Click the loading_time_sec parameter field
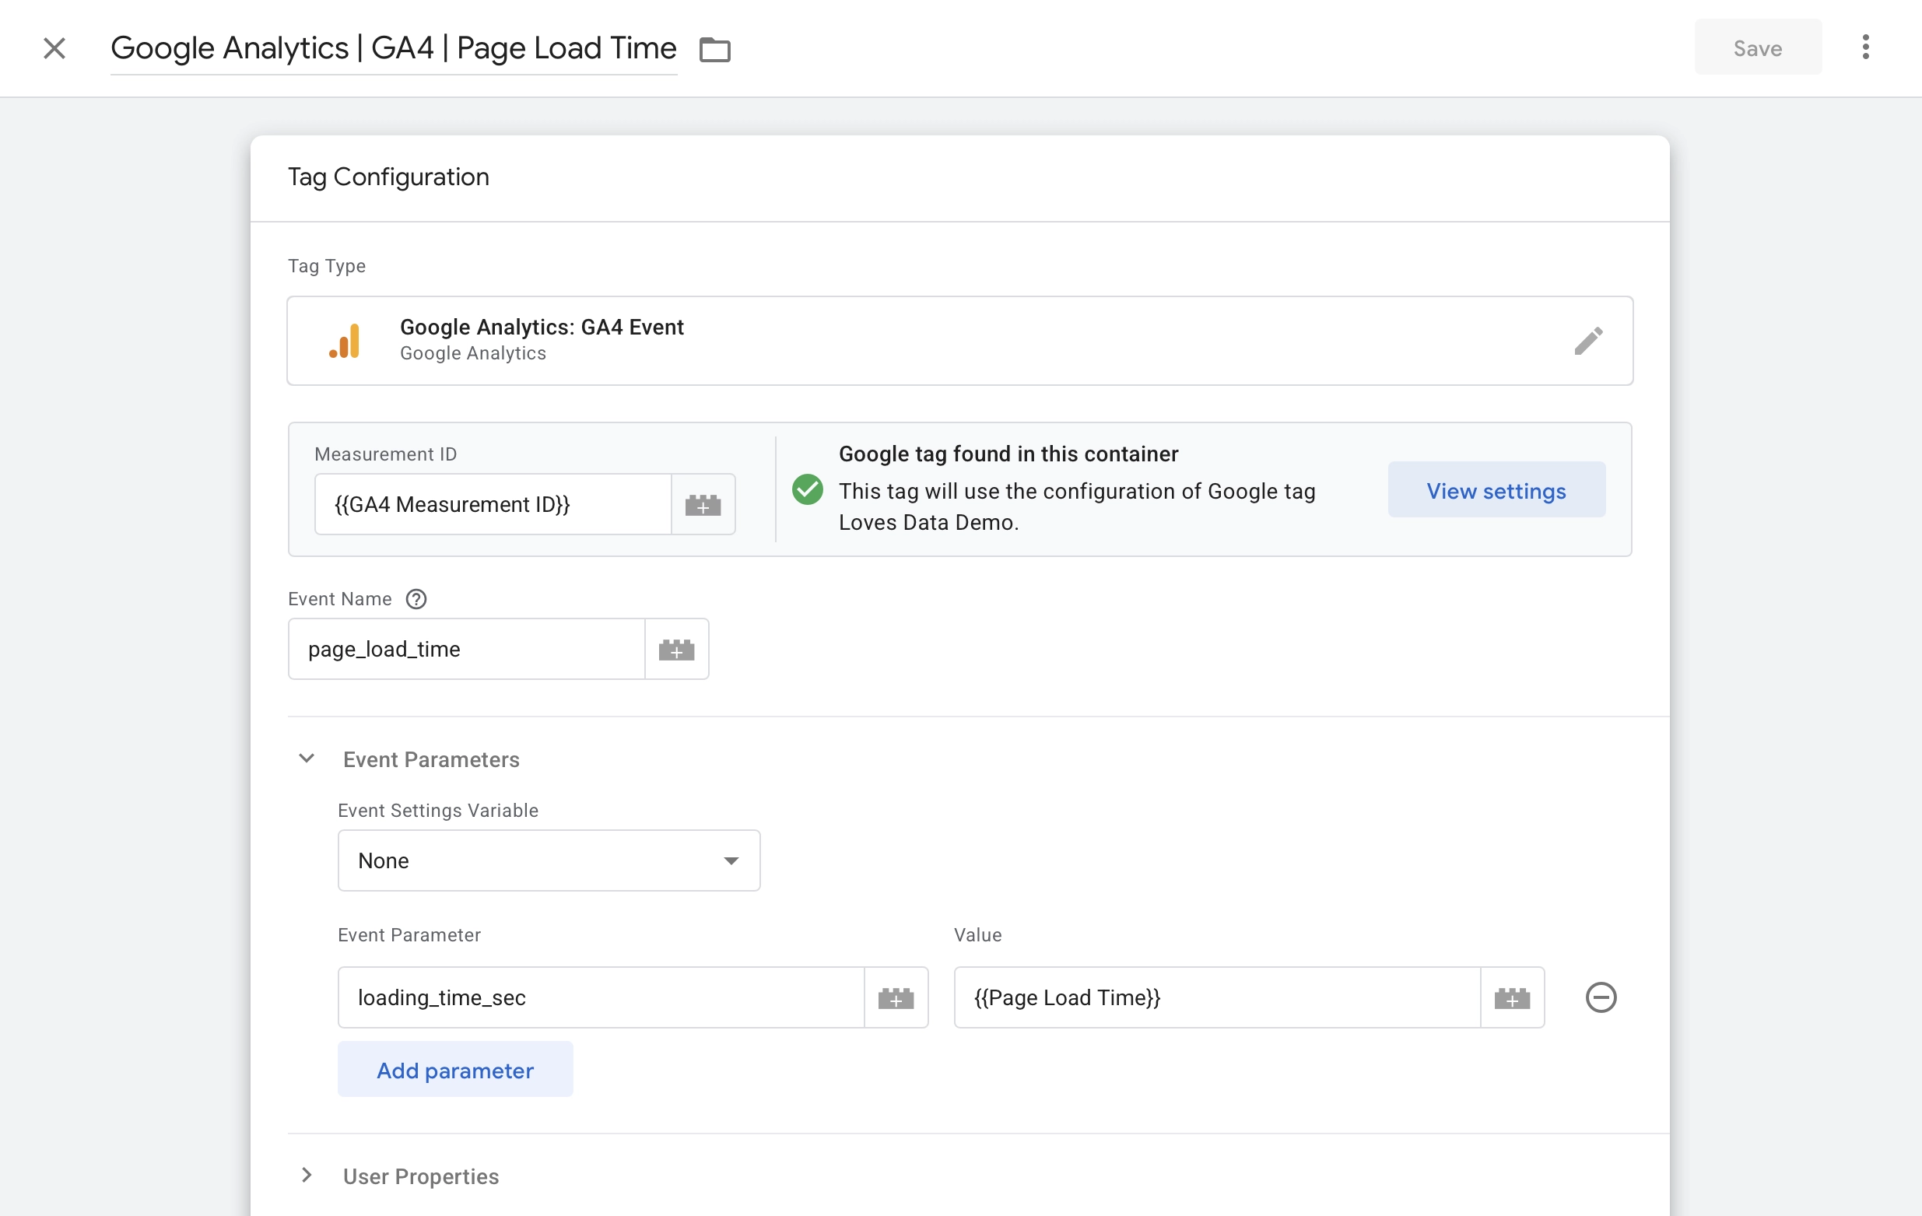Viewport: 1922px width, 1216px height. coord(601,997)
